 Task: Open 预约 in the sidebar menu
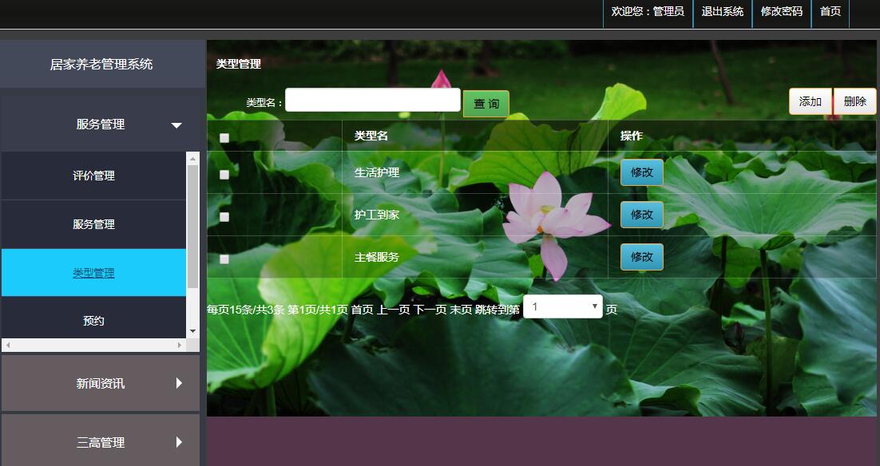click(93, 321)
